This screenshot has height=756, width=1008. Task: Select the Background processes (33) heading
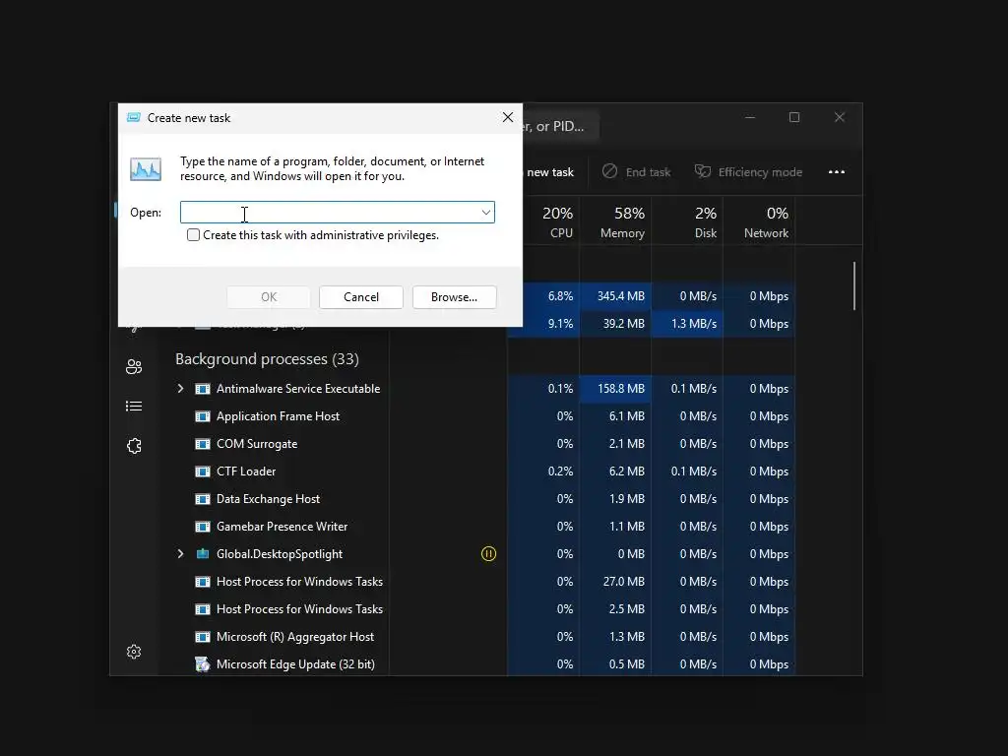(x=268, y=358)
